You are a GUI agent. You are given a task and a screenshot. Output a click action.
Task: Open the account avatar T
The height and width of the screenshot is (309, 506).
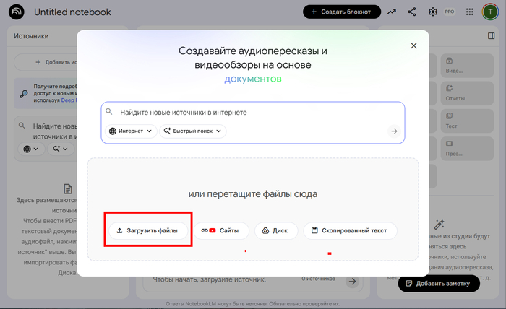point(490,12)
